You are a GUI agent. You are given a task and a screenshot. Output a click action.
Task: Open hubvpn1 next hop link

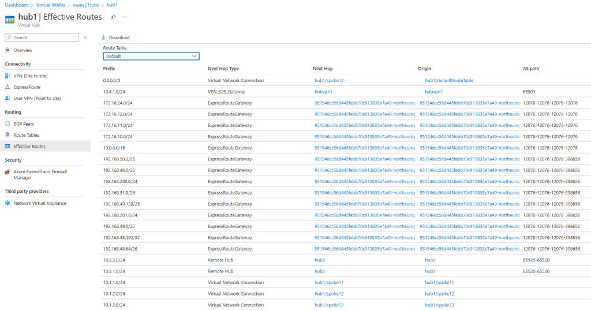pyautogui.click(x=323, y=92)
